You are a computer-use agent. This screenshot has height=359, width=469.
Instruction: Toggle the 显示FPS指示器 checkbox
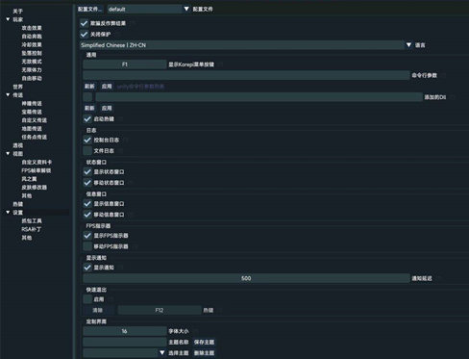87,236
